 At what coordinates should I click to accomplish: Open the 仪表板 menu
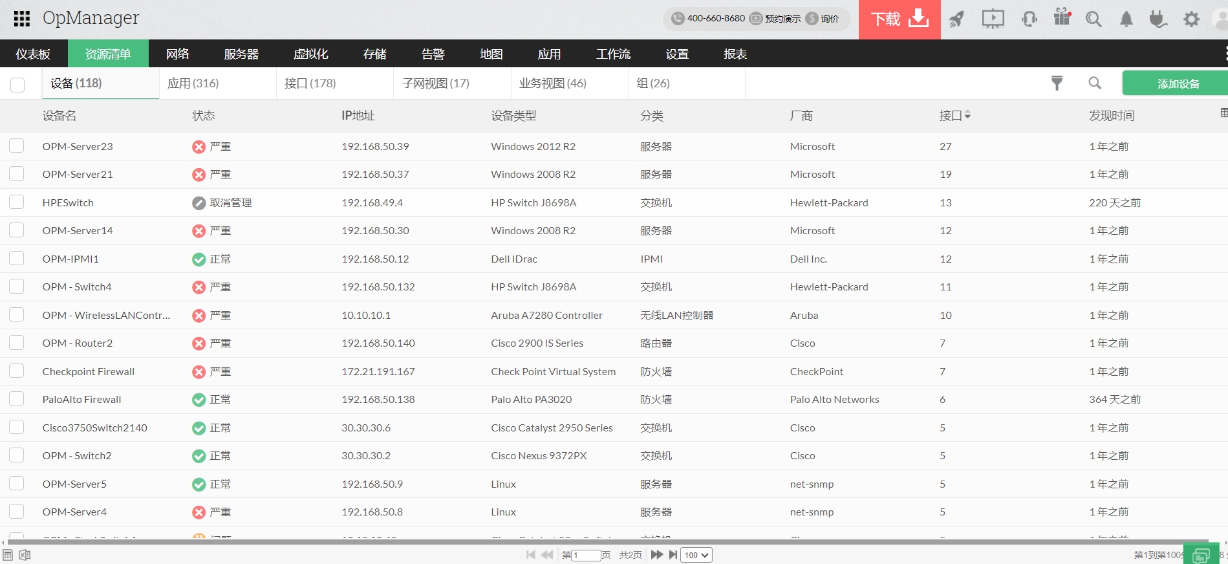pyautogui.click(x=33, y=54)
